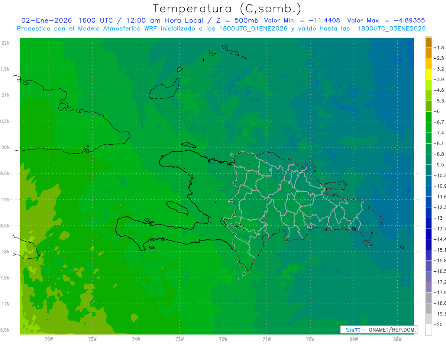This screenshot has height=344, width=446.
Task: Click the 76W longitude label
Action: pyautogui.click(x=49, y=339)
